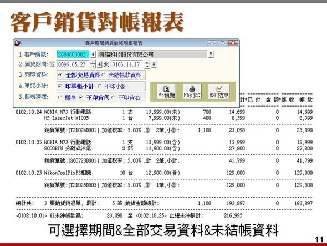Viewport: 327px width, 246px height.
Task: Click the slide page number 11
Action: click(x=319, y=239)
